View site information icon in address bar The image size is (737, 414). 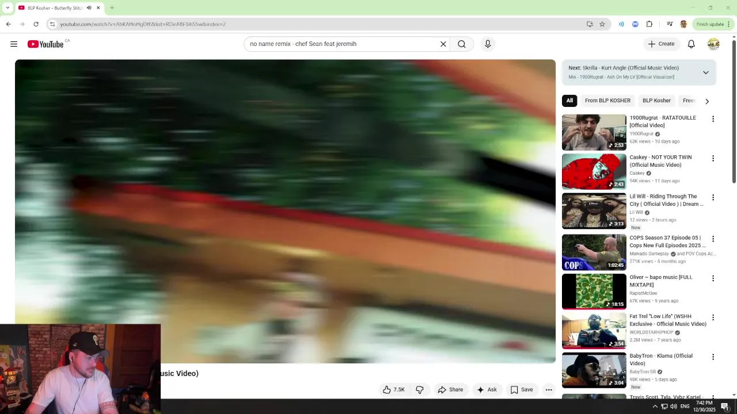click(52, 24)
